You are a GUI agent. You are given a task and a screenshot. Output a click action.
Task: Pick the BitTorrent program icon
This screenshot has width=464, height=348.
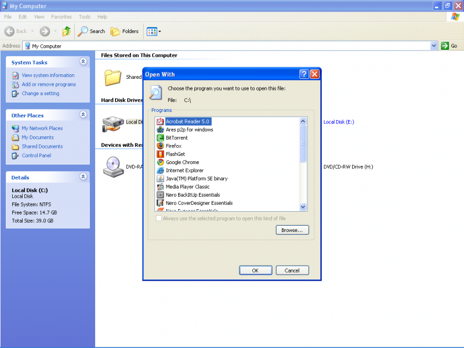click(160, 137)
